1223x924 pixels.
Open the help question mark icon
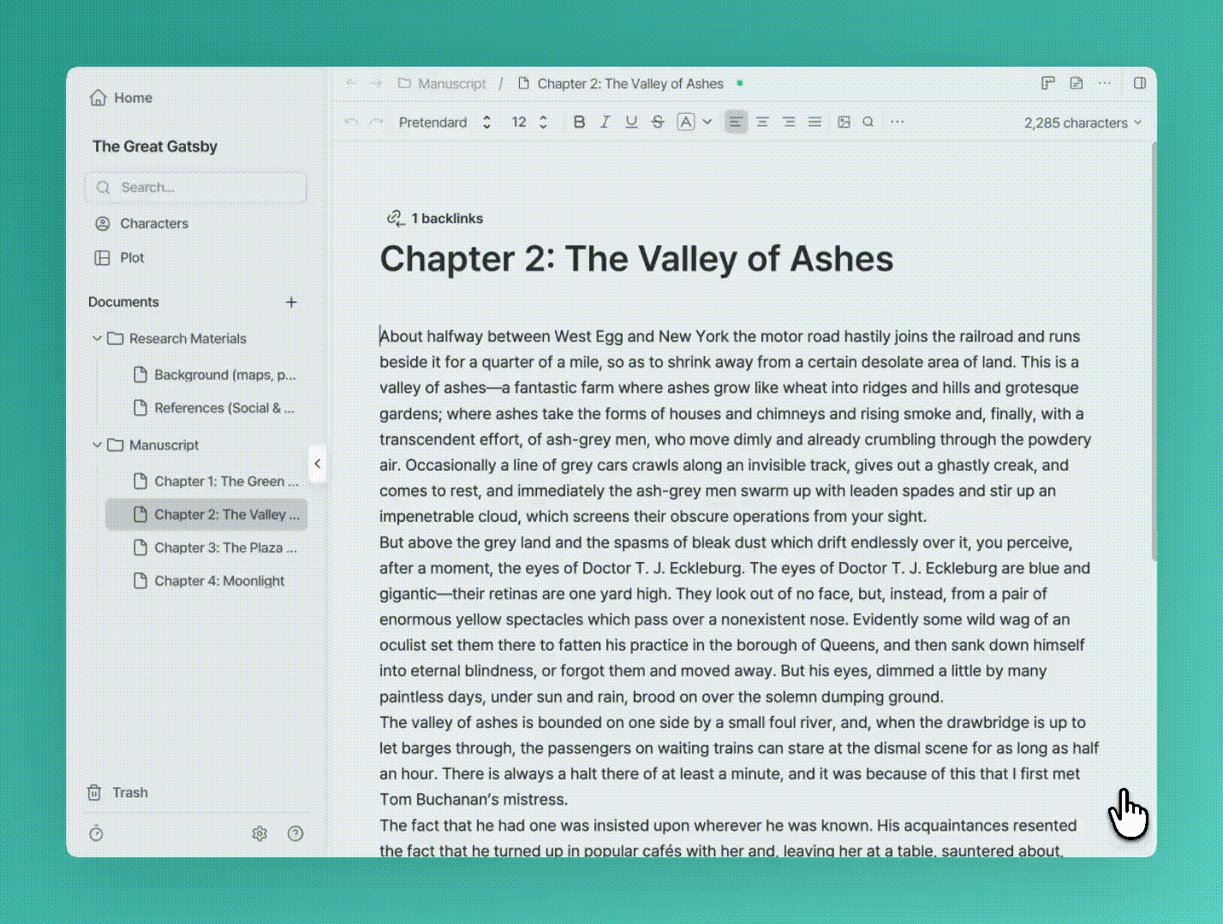click(295, 833)
